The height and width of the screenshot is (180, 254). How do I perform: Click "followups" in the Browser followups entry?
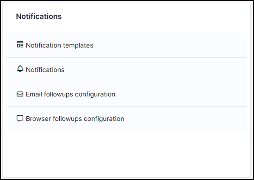click(x=67, y=119)
